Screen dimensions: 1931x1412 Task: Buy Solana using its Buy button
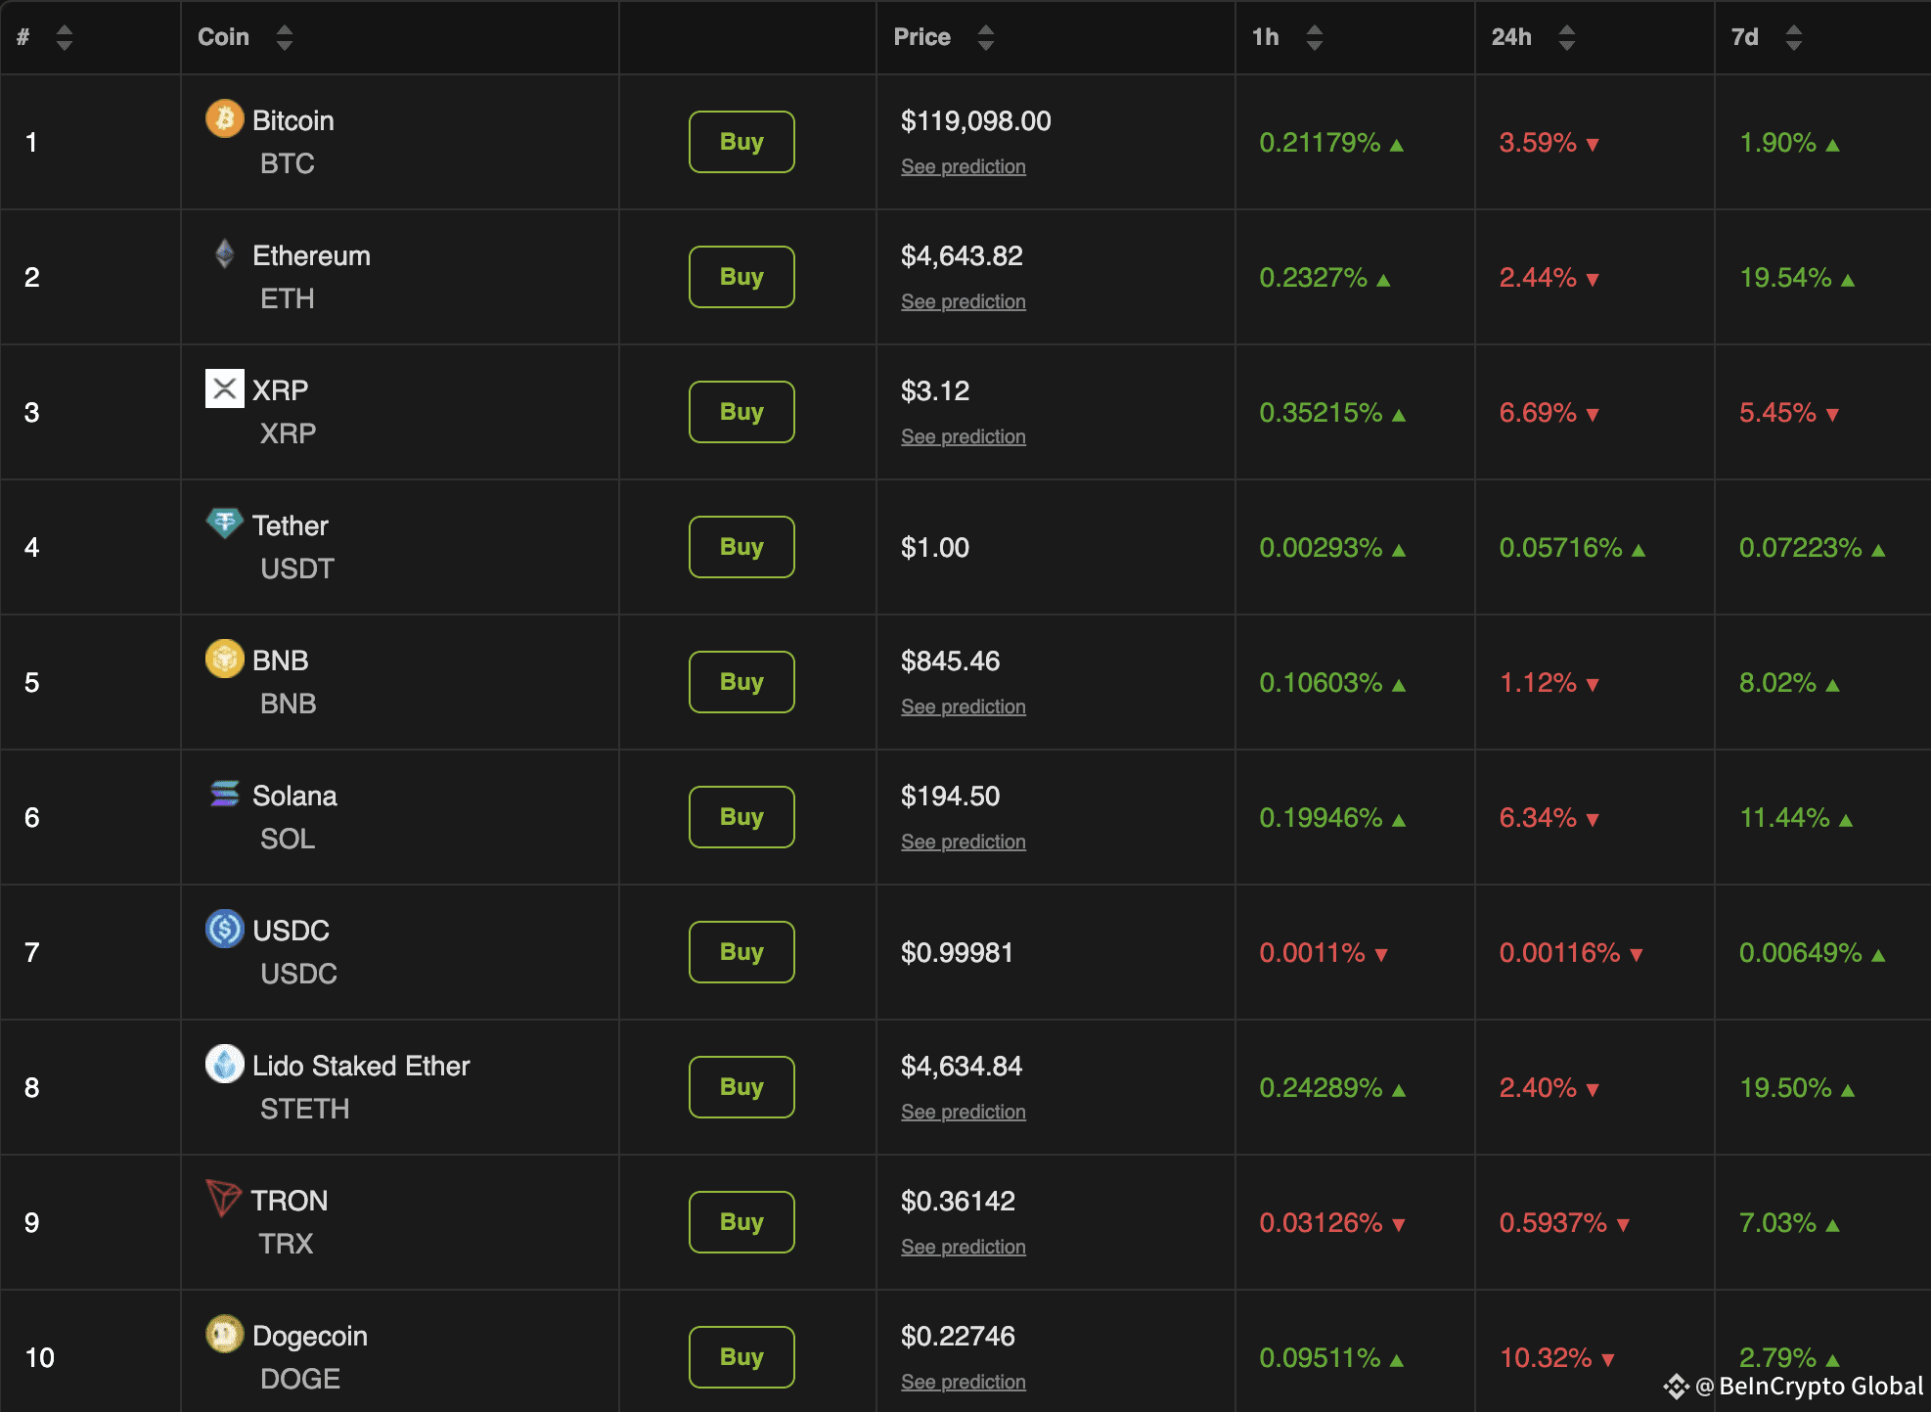(741, 817)
